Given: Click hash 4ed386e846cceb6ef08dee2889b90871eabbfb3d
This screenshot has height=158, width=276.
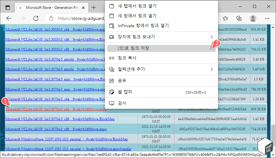Looking at the screenshot, I should [x=212, y=119].
